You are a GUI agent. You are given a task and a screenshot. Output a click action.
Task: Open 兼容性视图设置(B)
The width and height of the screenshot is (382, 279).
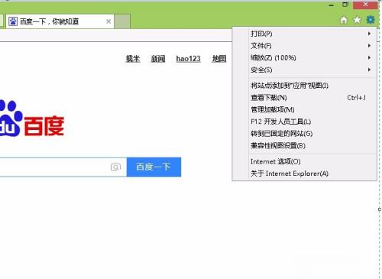click(x=305, y=146)
